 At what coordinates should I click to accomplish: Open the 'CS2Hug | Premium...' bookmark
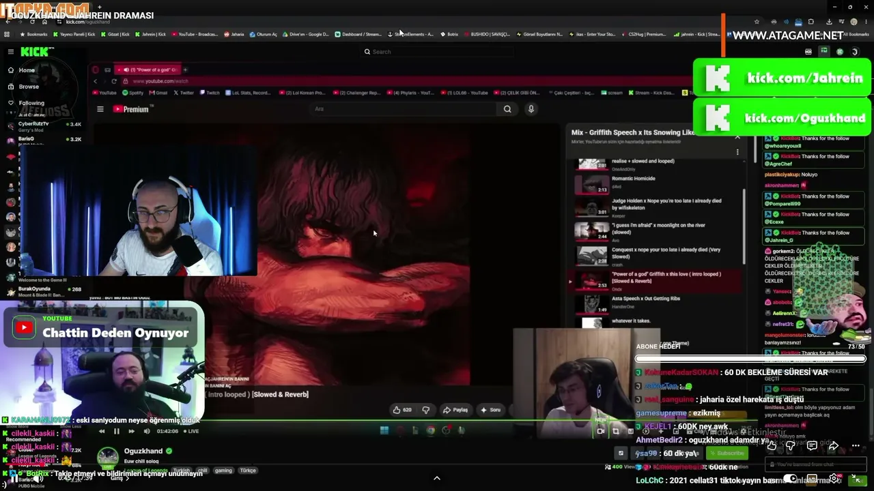(x=643, y=34)
